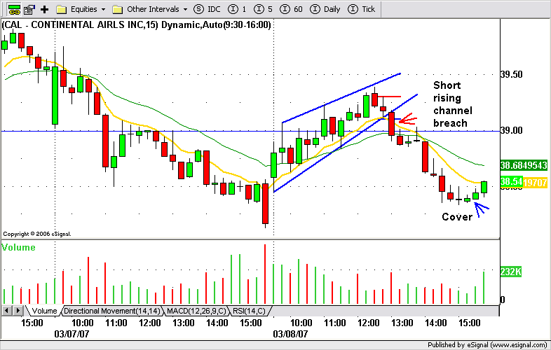Screen dimensions: 551x350
Task: Click the 39.00 price axis label
Action: 511,131
